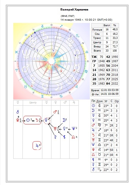Viewport: 134px width, 185px height.
Task: Click the Scorpio sign on chart wheel rim
Action: click(x=77, y=36)
